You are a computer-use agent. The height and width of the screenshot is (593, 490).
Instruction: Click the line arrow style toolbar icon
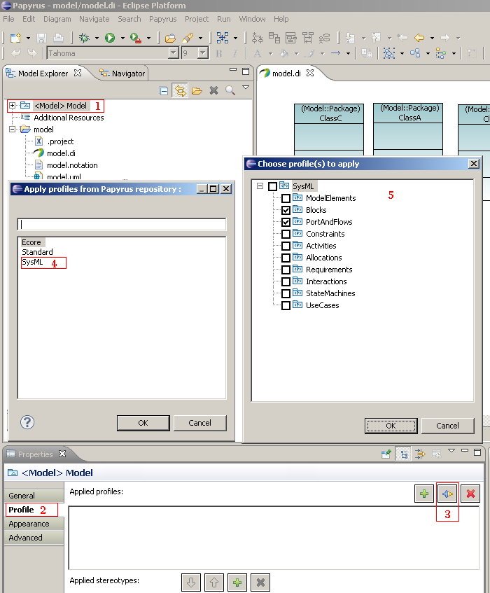tap(336, 53)
